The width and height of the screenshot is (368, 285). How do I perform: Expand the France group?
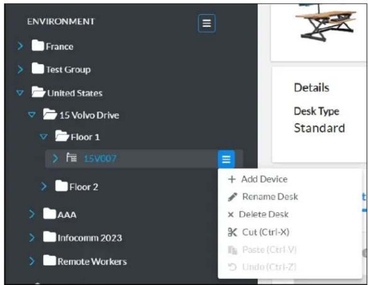point(20,46)
